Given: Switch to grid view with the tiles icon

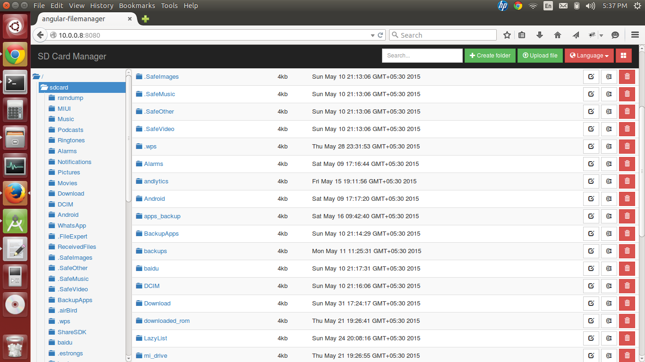Looking at the screenshot, I should point(624,56).
